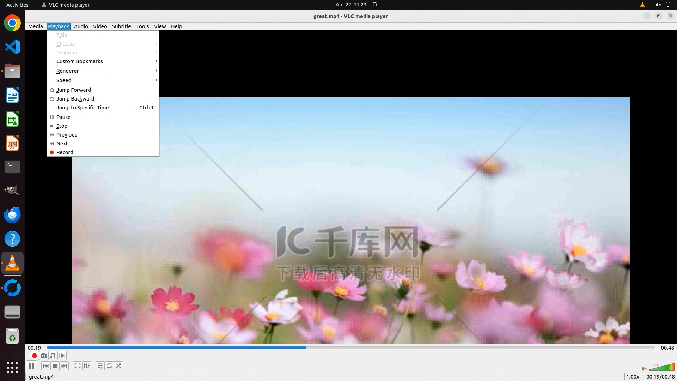Click the snapshot camera icon
This screenshot has height=381, width=677.
tap(44, 356)
